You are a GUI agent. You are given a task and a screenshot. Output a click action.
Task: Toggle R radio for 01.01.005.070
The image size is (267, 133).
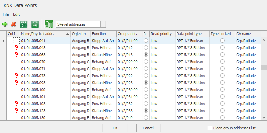click(146, 62)
